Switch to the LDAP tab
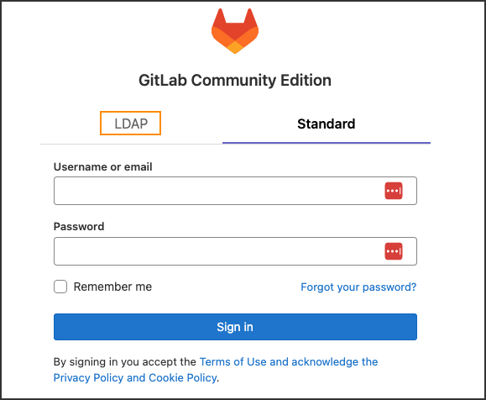Viewport: 486px width, 400px height. coord(130,124)
